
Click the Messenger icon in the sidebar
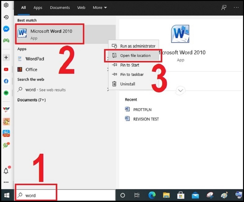point(6,29)
